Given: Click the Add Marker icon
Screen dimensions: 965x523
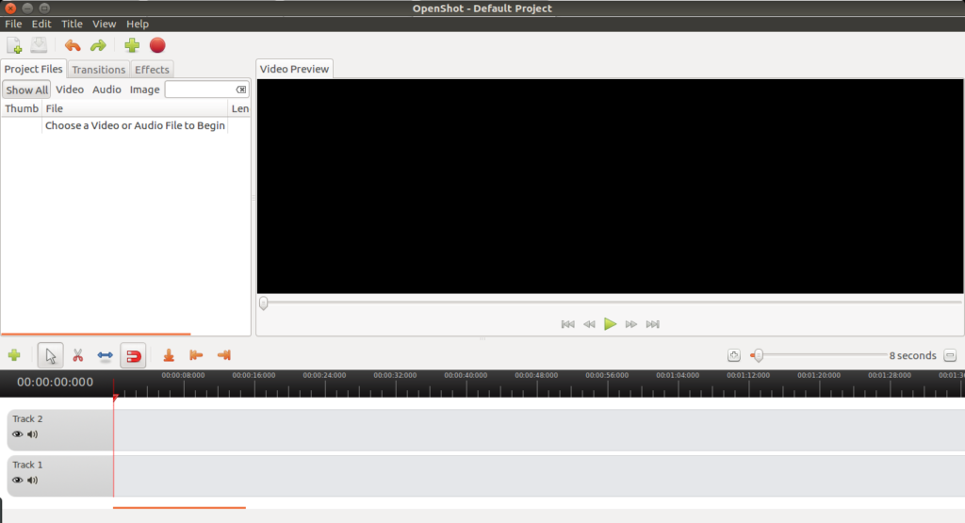Looking at the screenshot, I should [169, 355].
